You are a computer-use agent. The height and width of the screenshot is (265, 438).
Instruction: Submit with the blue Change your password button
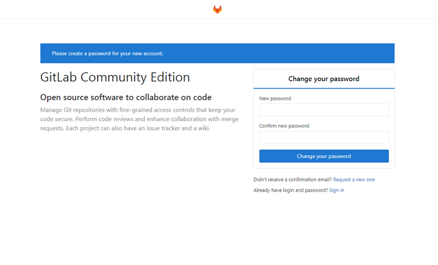(323, 156)
